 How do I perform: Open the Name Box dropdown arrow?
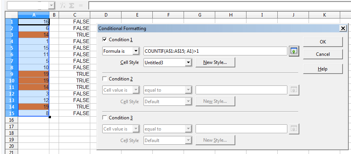tap(52, 6)
